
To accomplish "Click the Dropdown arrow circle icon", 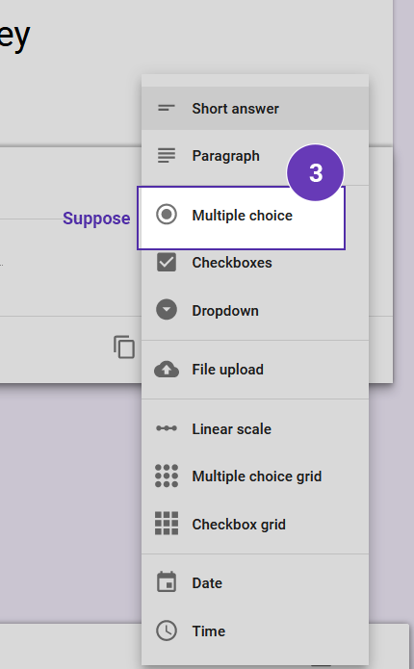I will tap(167, 310).
